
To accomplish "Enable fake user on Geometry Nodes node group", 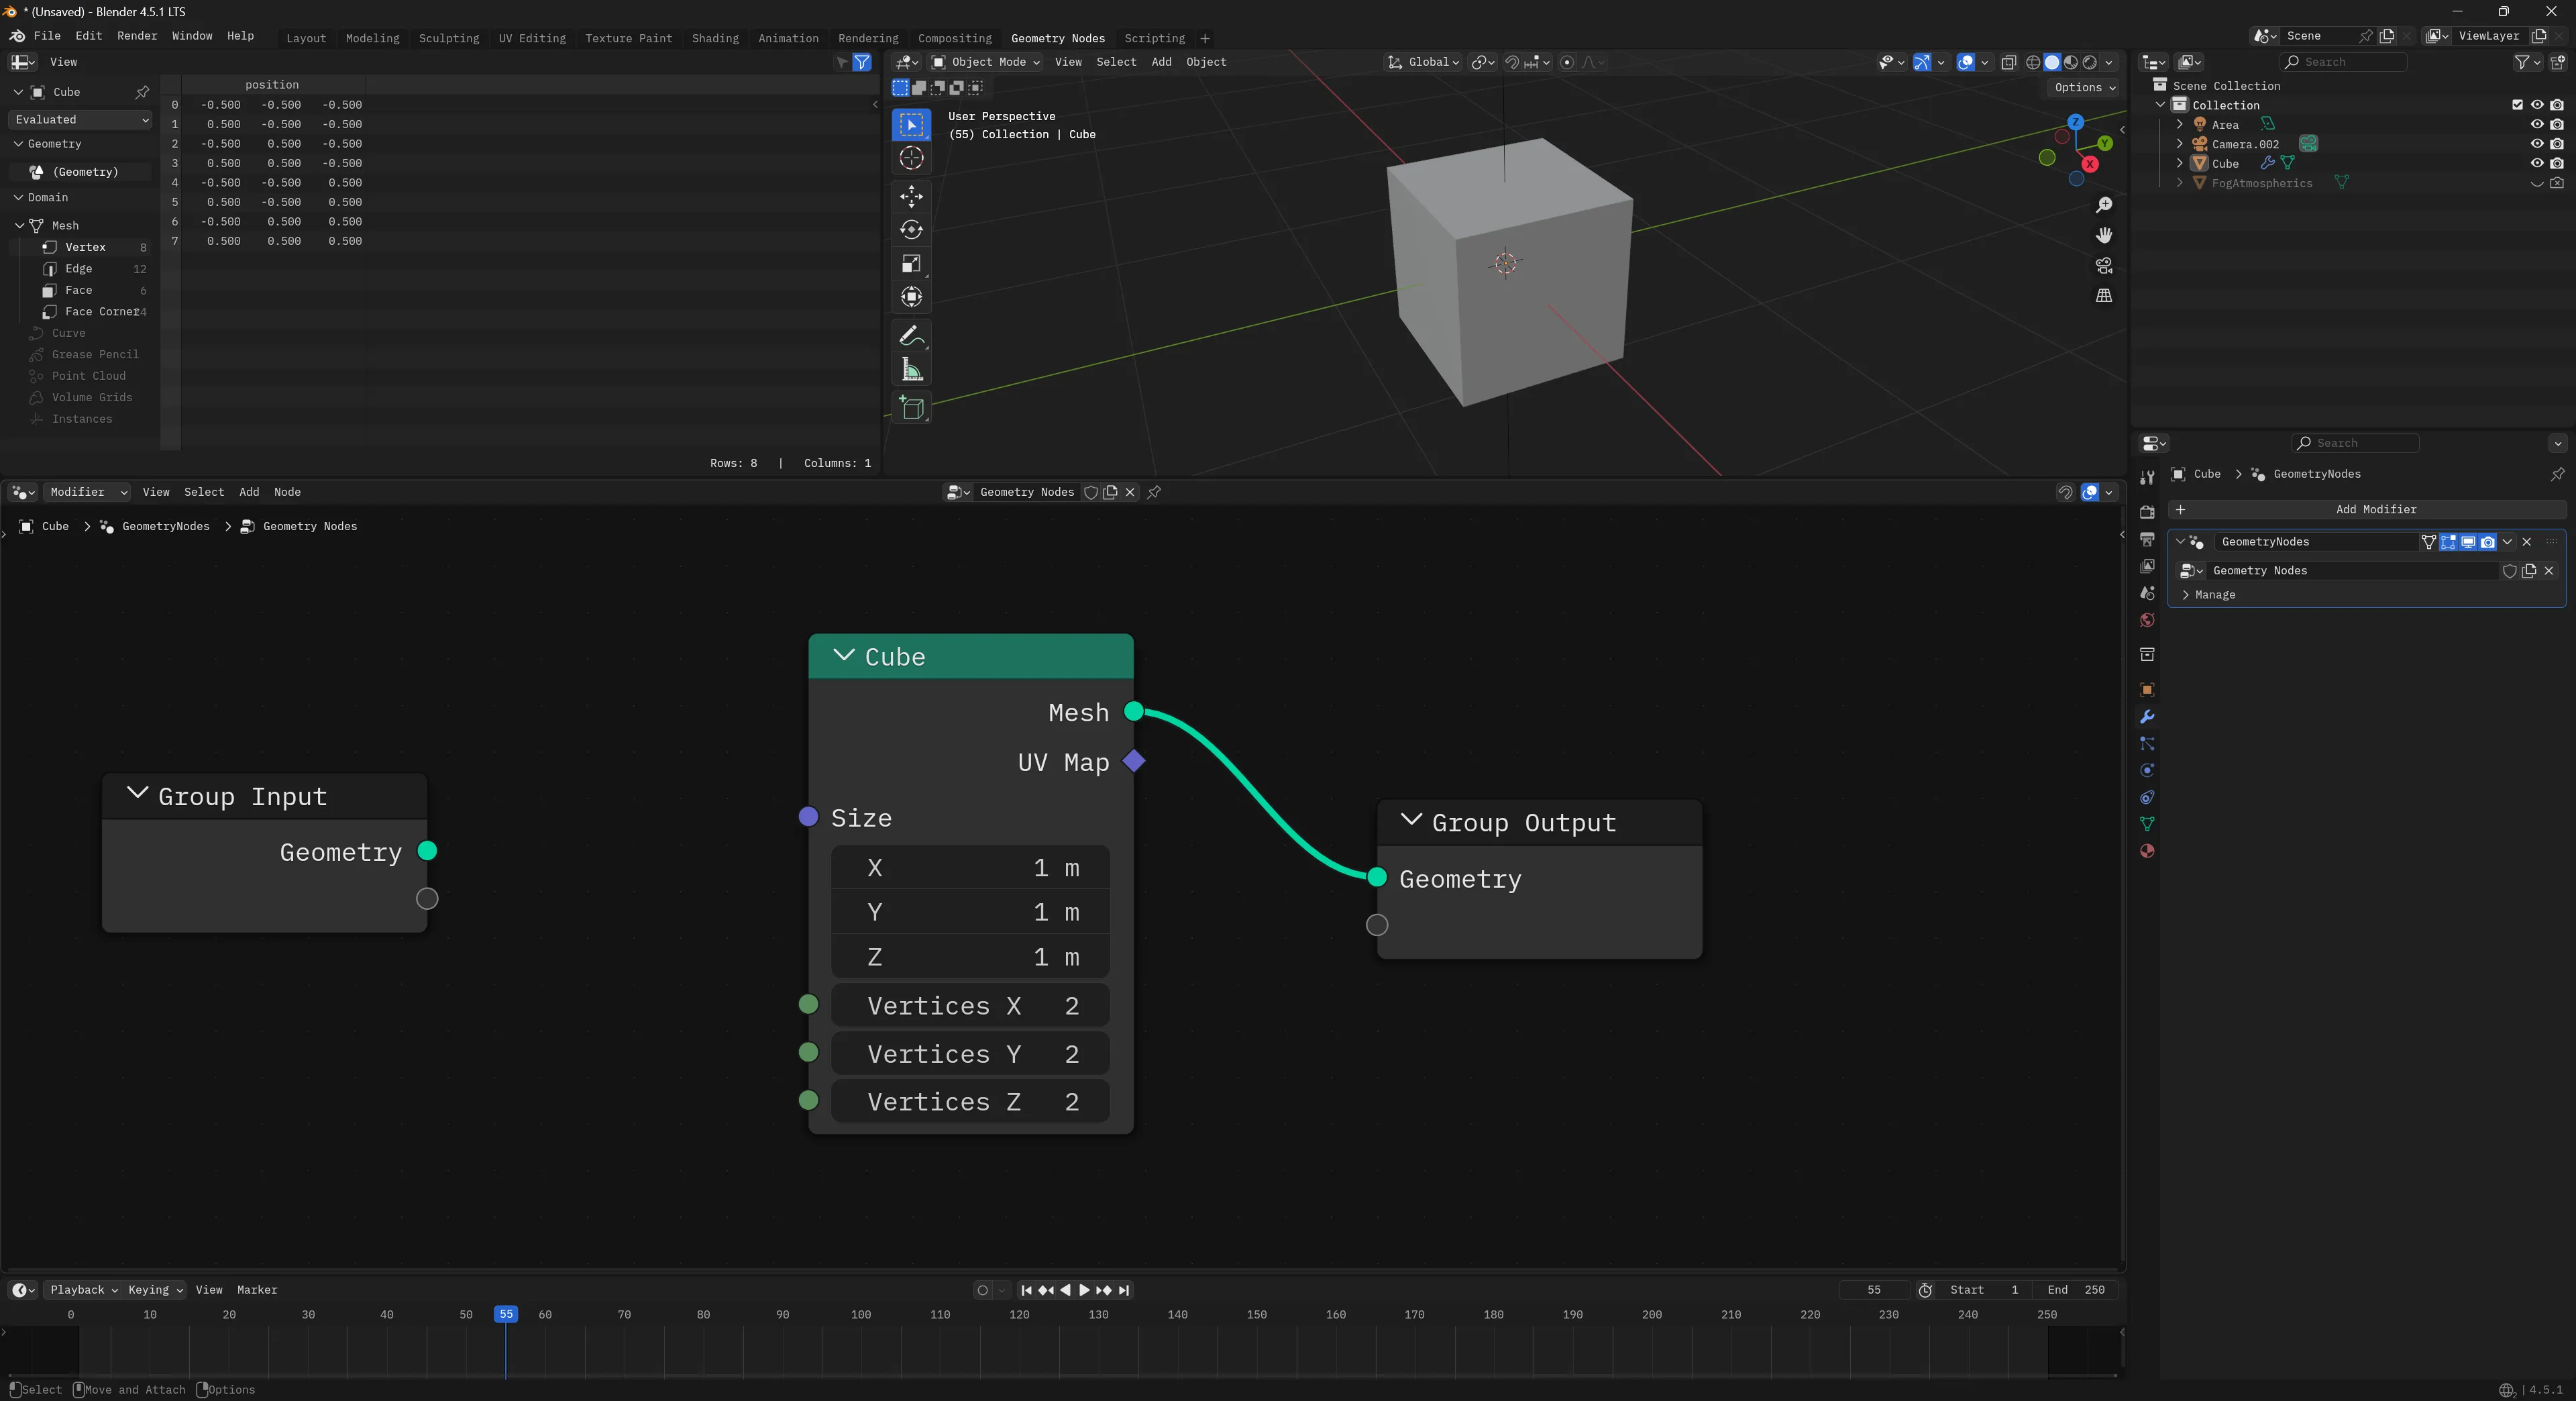I will coord(2509,571).
